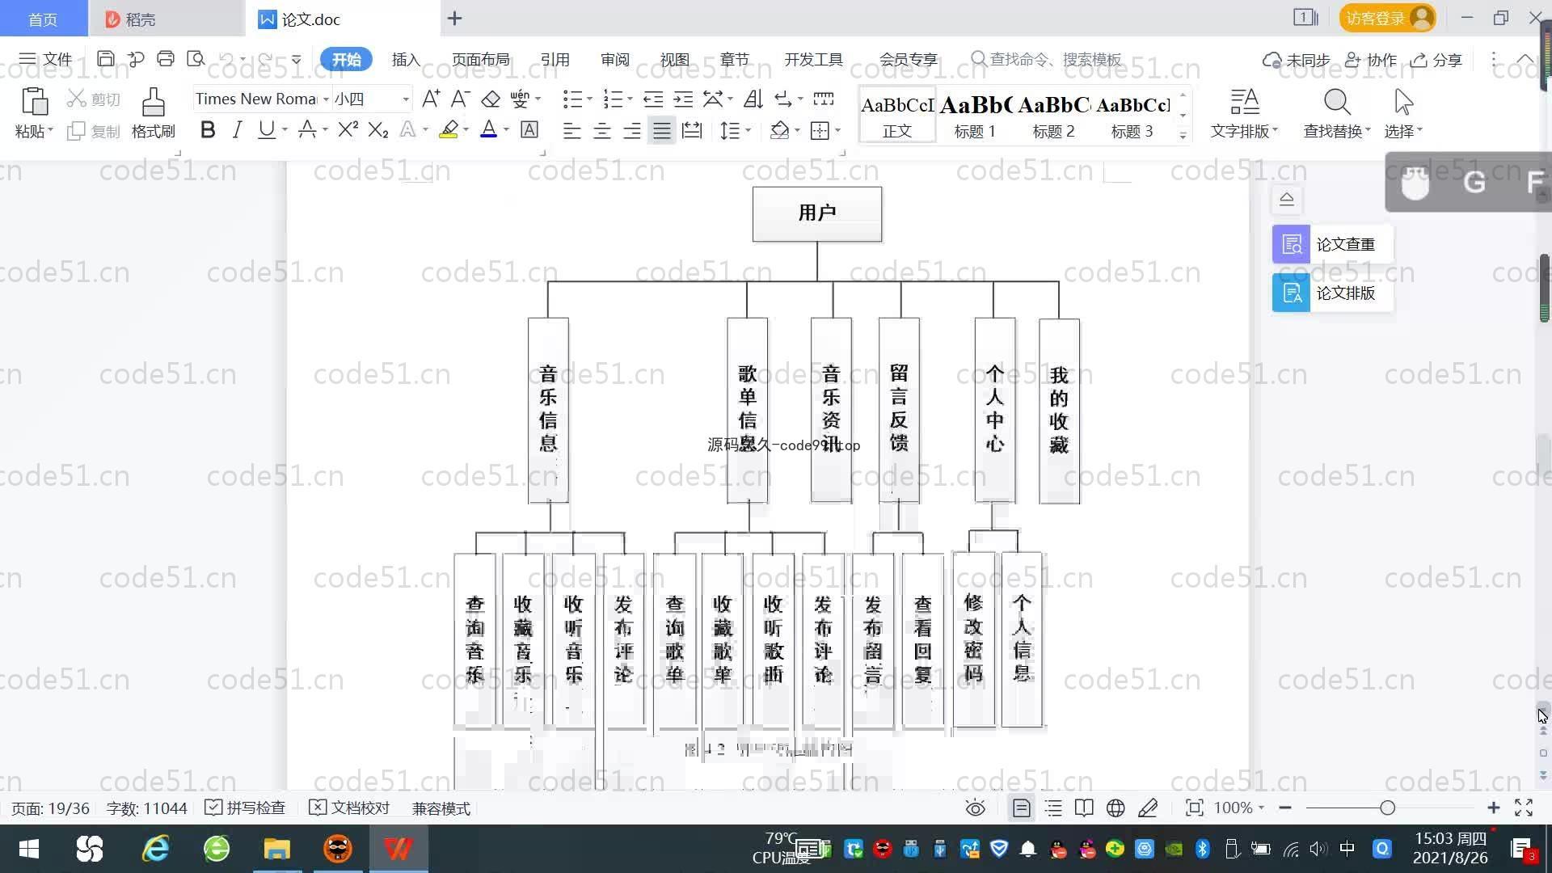The image size is (1552, 873).
Task: Align text right
Action: [632, 130]
